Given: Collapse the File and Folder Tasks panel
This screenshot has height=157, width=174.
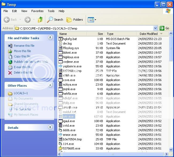Looking at the screenshot, I should coord(50,38).
